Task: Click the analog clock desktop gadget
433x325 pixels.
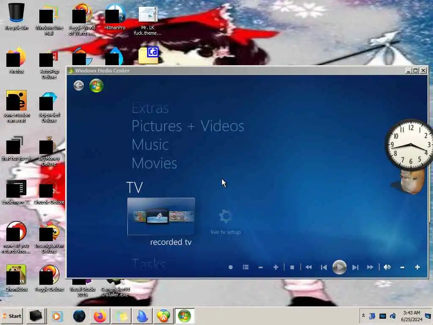Action: click(410, 145)
